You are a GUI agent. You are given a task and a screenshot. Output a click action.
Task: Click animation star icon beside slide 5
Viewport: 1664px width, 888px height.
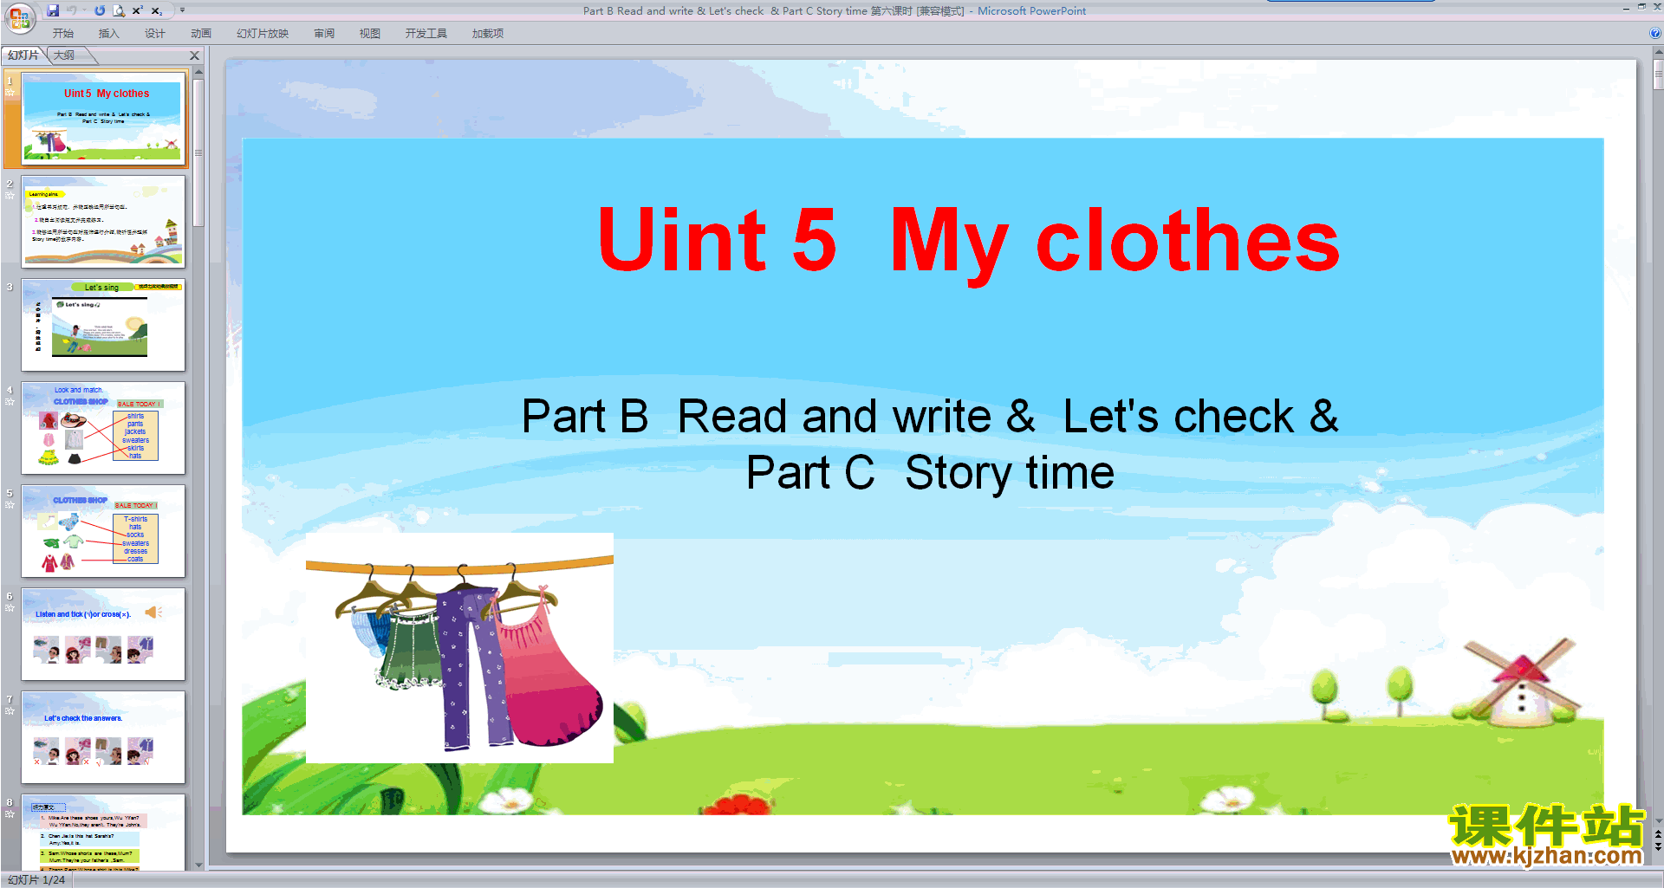[x=10, y=504]
